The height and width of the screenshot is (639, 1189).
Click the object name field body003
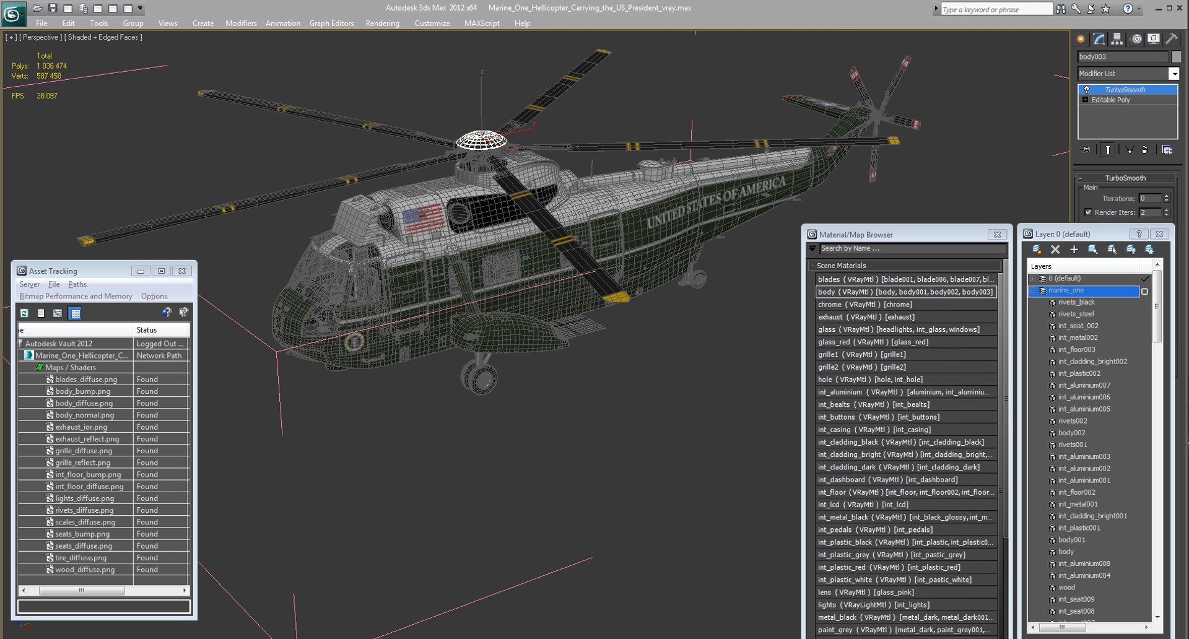1122,57
